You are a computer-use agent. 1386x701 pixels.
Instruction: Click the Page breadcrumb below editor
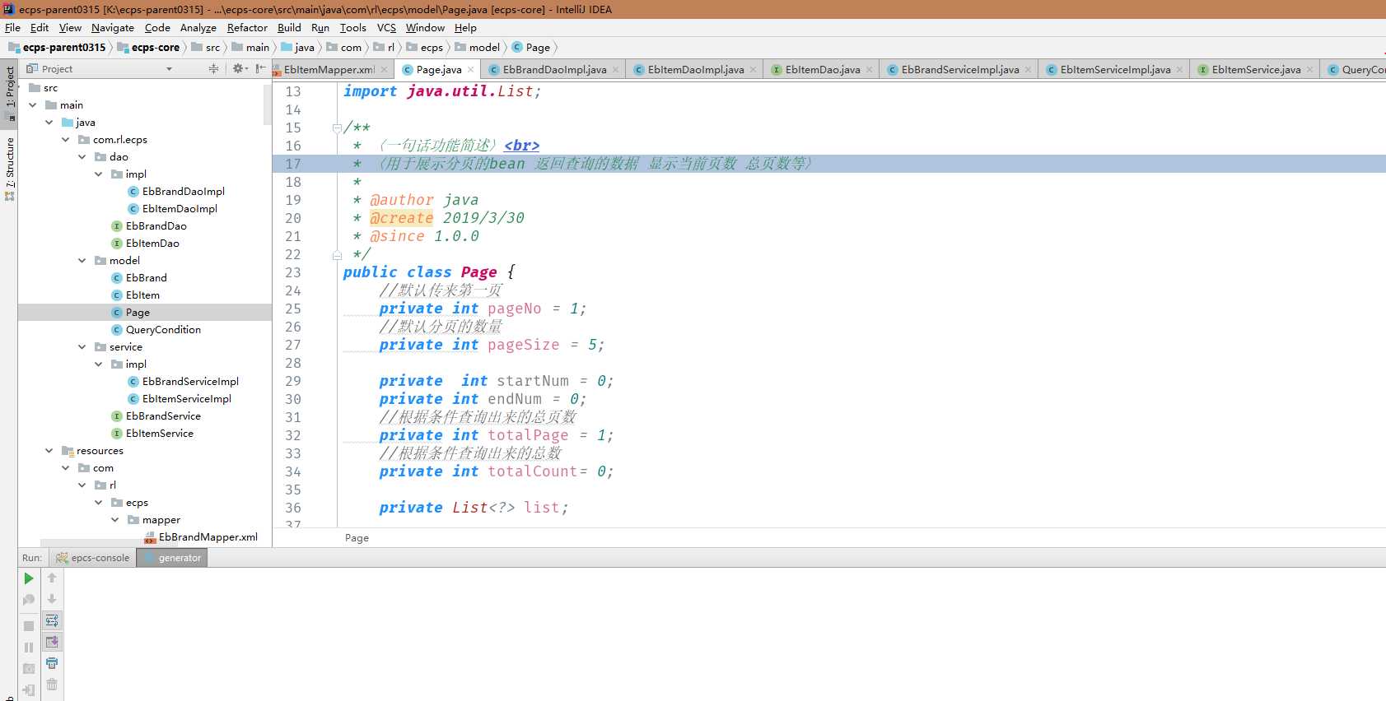[x=357, y=538]
